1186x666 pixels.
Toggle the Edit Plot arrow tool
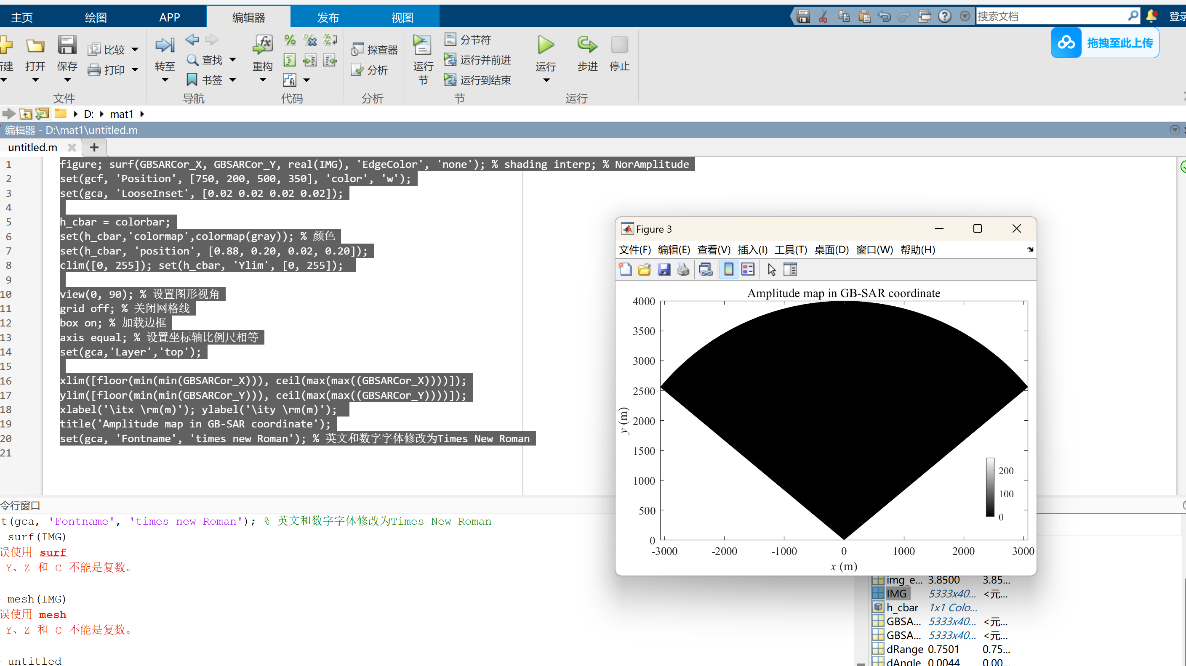[x=772, y=270]
